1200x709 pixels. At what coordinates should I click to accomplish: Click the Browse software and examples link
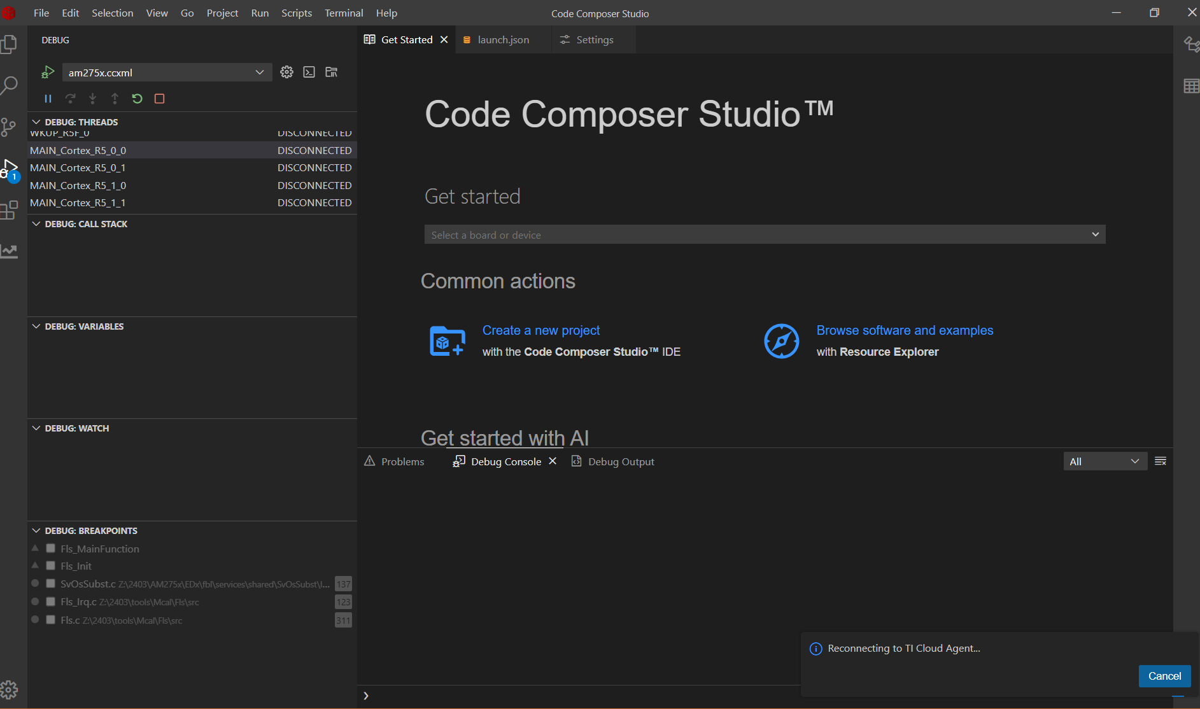(x=905, y=330)
